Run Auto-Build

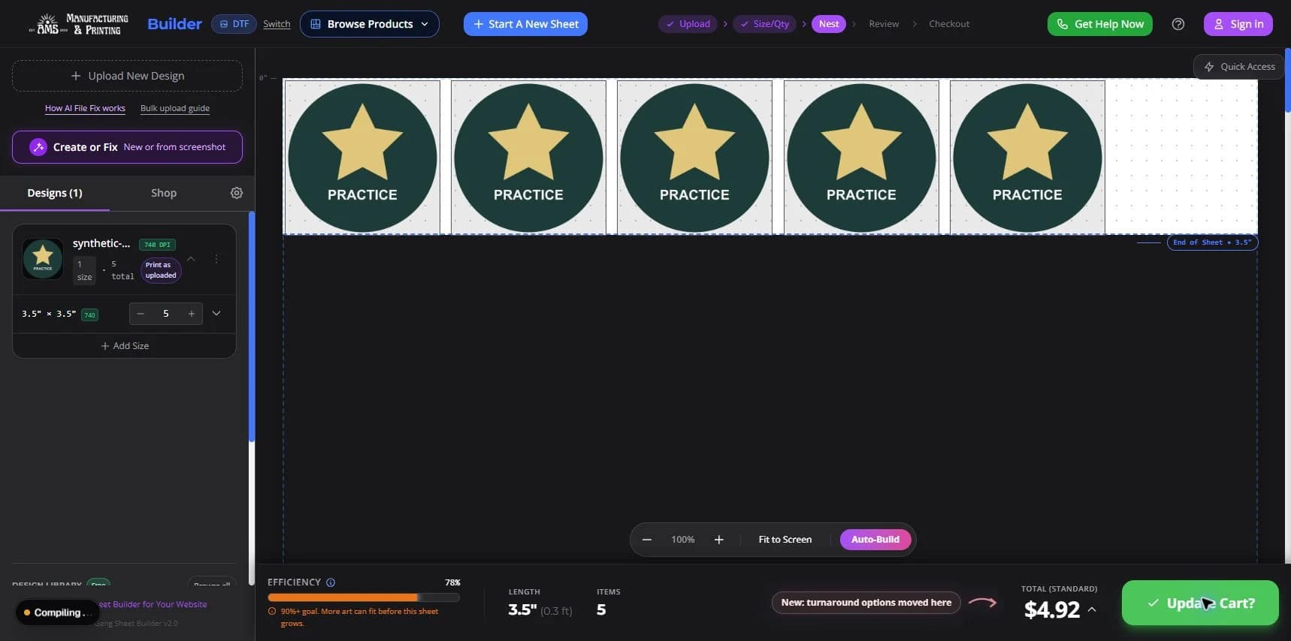(x=875, y=540)
